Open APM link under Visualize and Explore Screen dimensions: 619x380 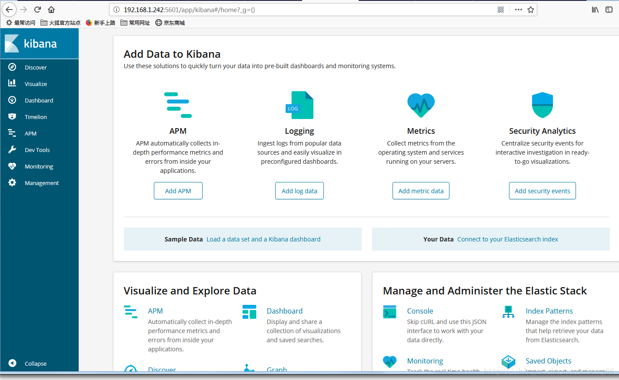155,311
